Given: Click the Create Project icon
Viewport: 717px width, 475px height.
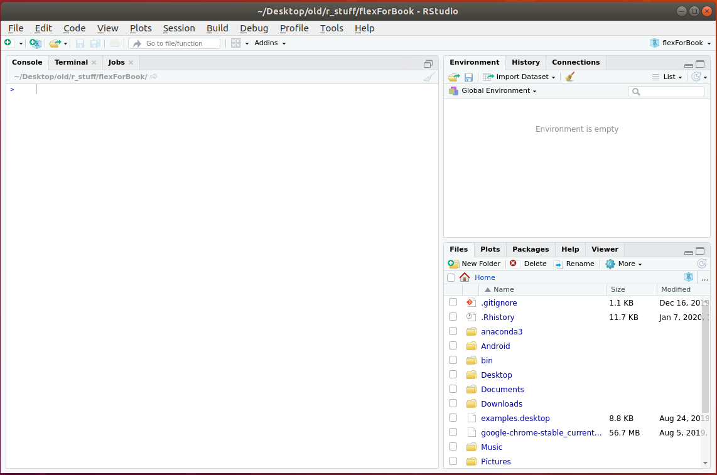Looking at the screenshot, I should (35, 43).
